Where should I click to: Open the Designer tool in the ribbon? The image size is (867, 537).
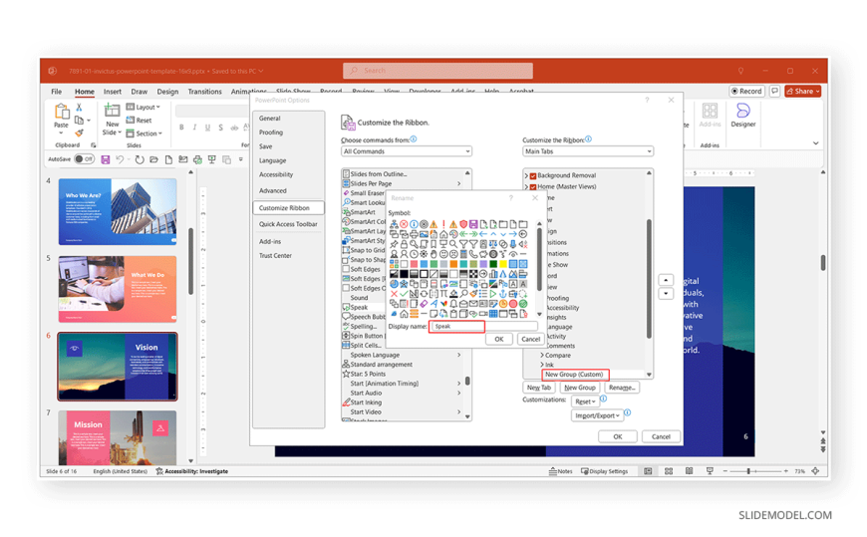(742, 115)
